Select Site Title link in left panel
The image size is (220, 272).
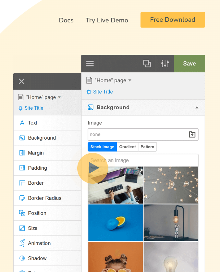[x=34, y=108]
